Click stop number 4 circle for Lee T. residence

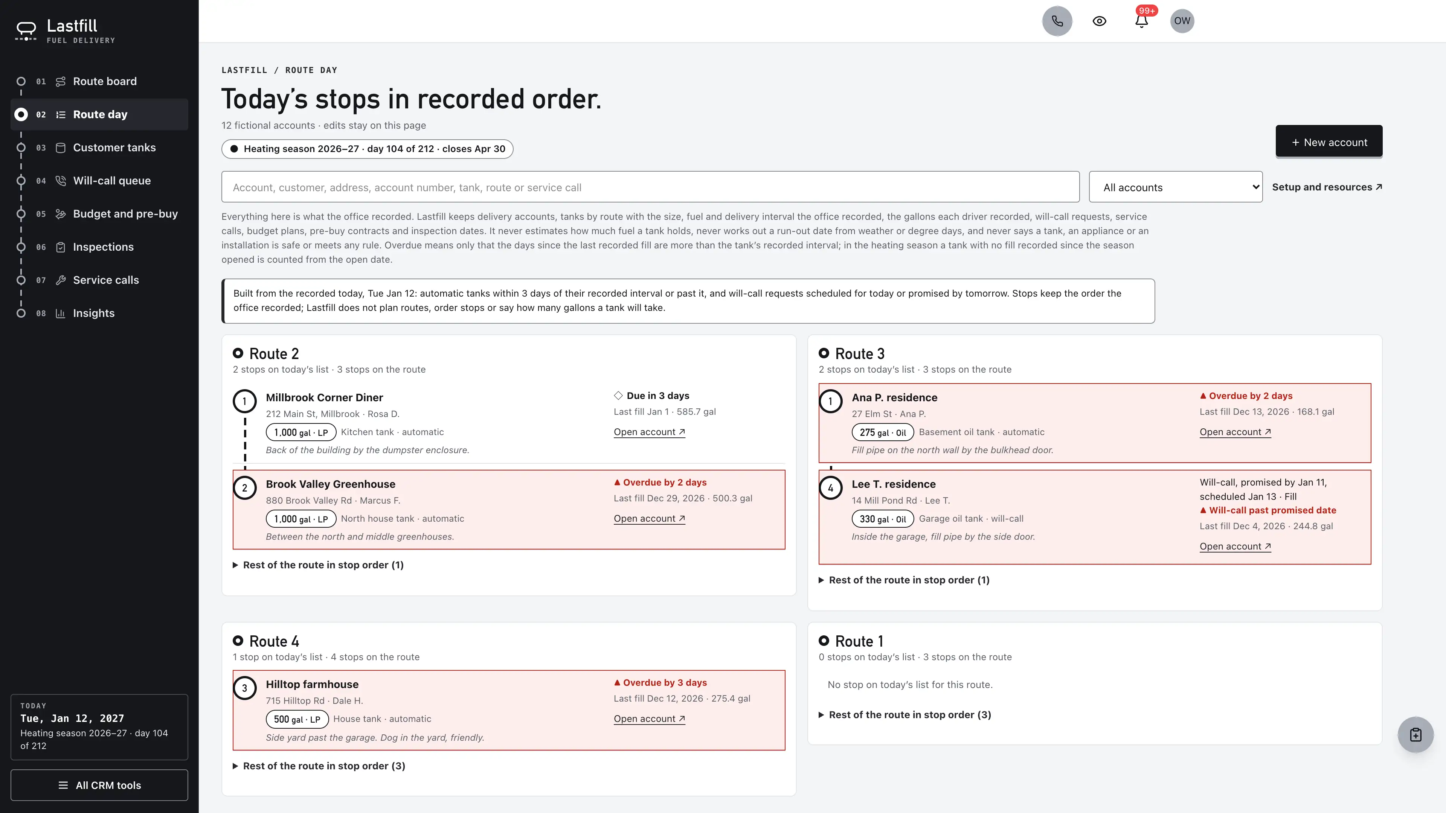(830, 488)
